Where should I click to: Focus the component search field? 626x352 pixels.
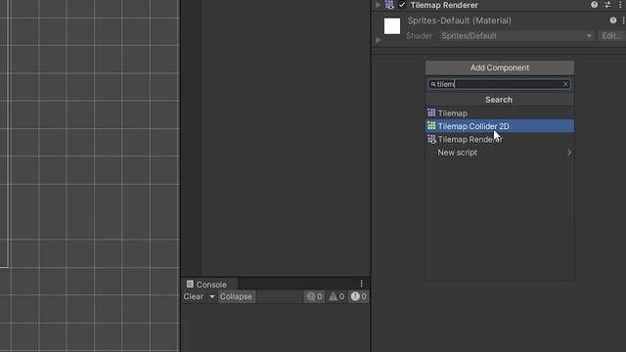click(499, 84)
